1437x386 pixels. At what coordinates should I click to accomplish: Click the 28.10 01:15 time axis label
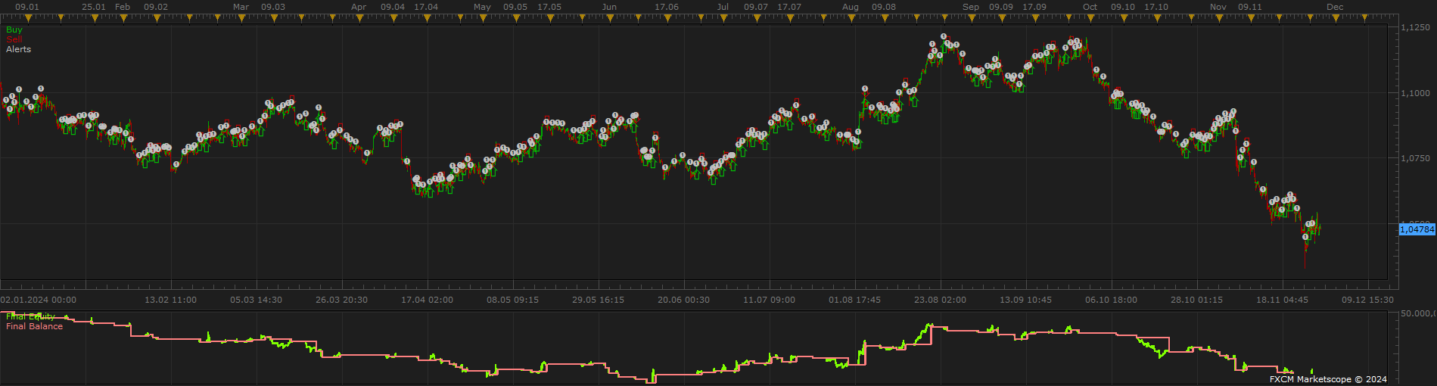click(1196, 300)
